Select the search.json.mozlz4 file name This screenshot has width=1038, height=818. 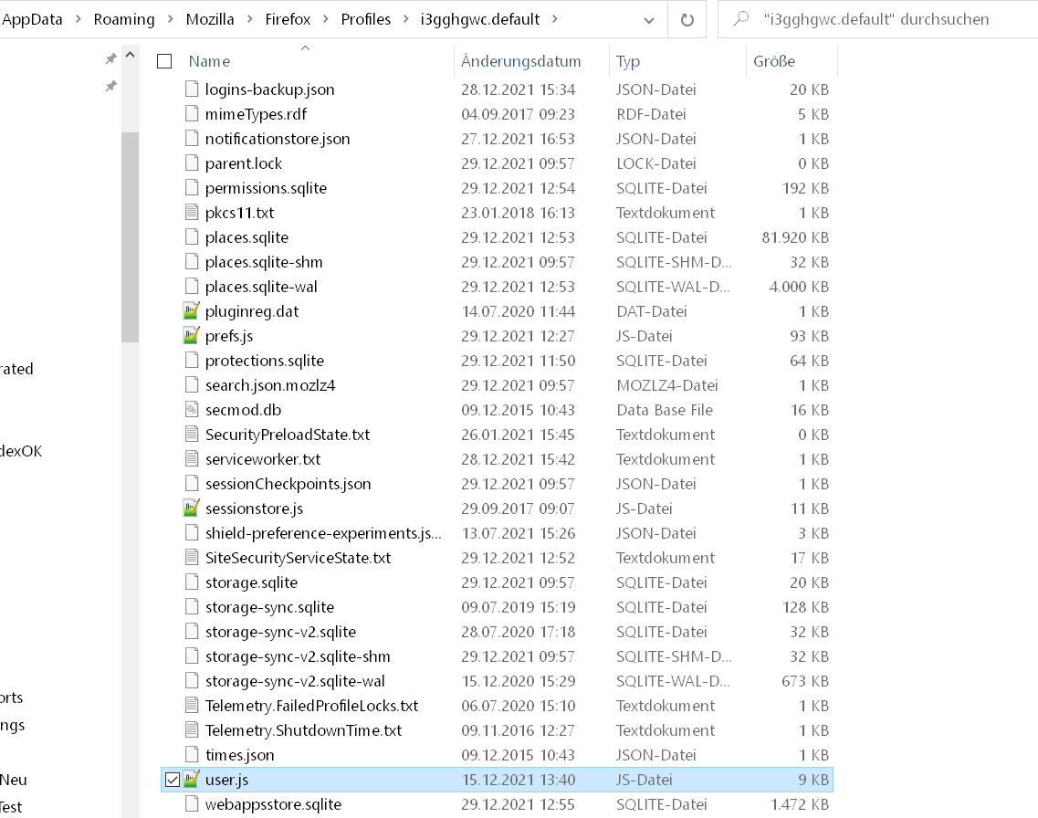tap(270, 385)
